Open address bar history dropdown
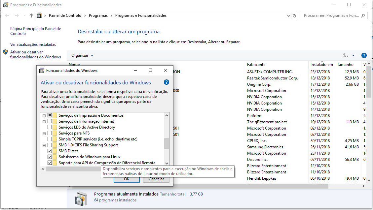The width and height of the screenshot is (373, 210). click(288, 16)
